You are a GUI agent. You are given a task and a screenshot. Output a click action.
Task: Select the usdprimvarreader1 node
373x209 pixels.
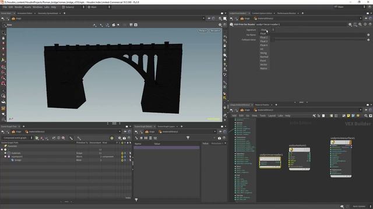pos(270,163)
